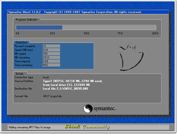Click the MB remaining value 1533
This screenshot has width=177, height=134.
click(x=51, y=57)
